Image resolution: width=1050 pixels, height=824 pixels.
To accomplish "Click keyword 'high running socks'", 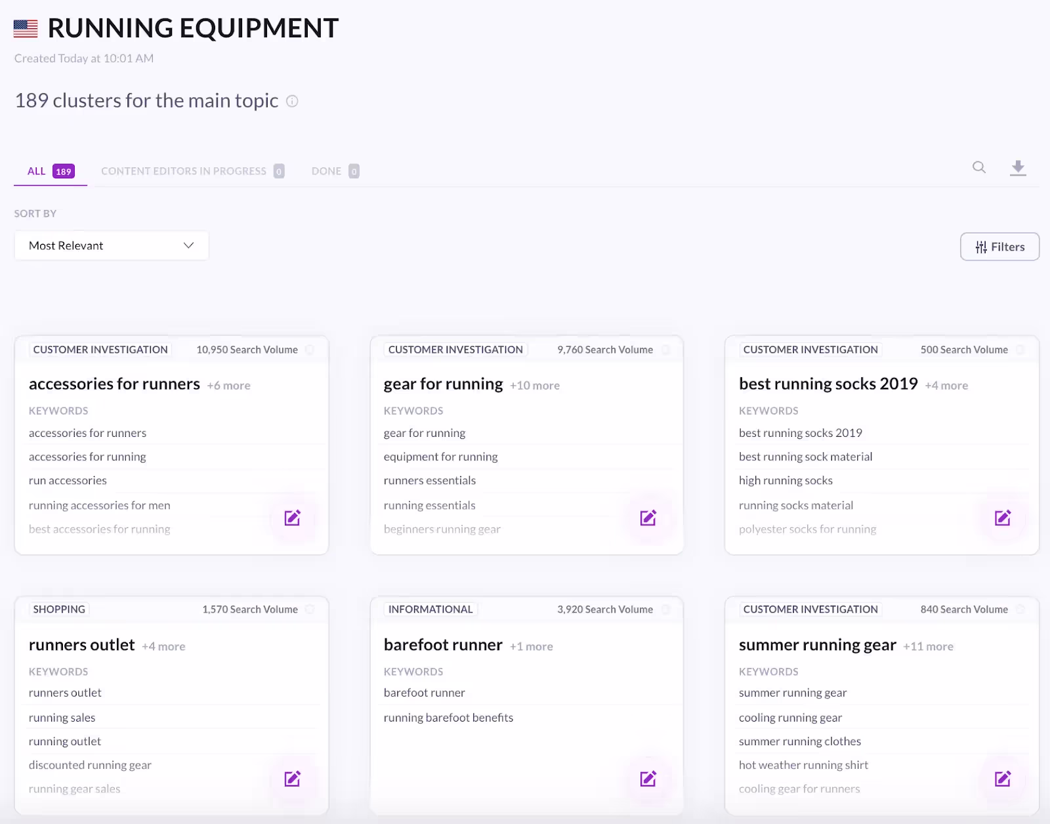I will (x=786, y=480).
